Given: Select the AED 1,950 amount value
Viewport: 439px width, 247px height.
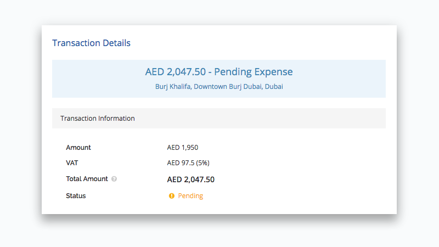Looking at the screenshot, I should pos(183,148).
